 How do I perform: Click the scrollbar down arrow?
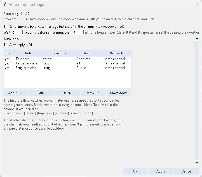[x=197, y=162]
